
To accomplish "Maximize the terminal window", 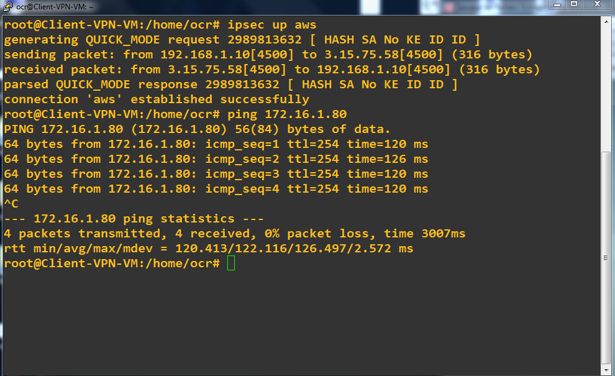I will [574, 5].
